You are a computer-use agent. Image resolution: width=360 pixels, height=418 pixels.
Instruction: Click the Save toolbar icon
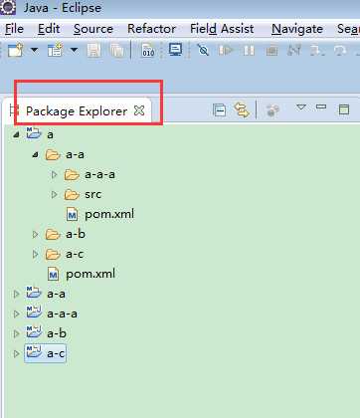[94, 51]
